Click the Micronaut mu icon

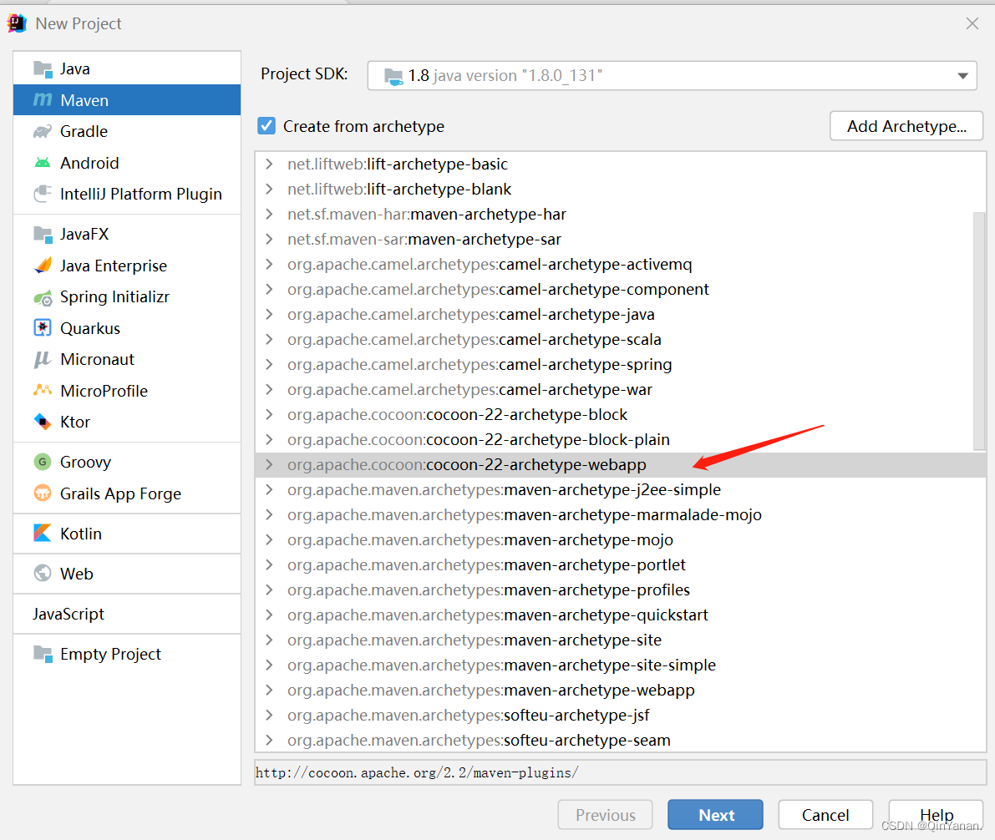click(x=43, y=359)
